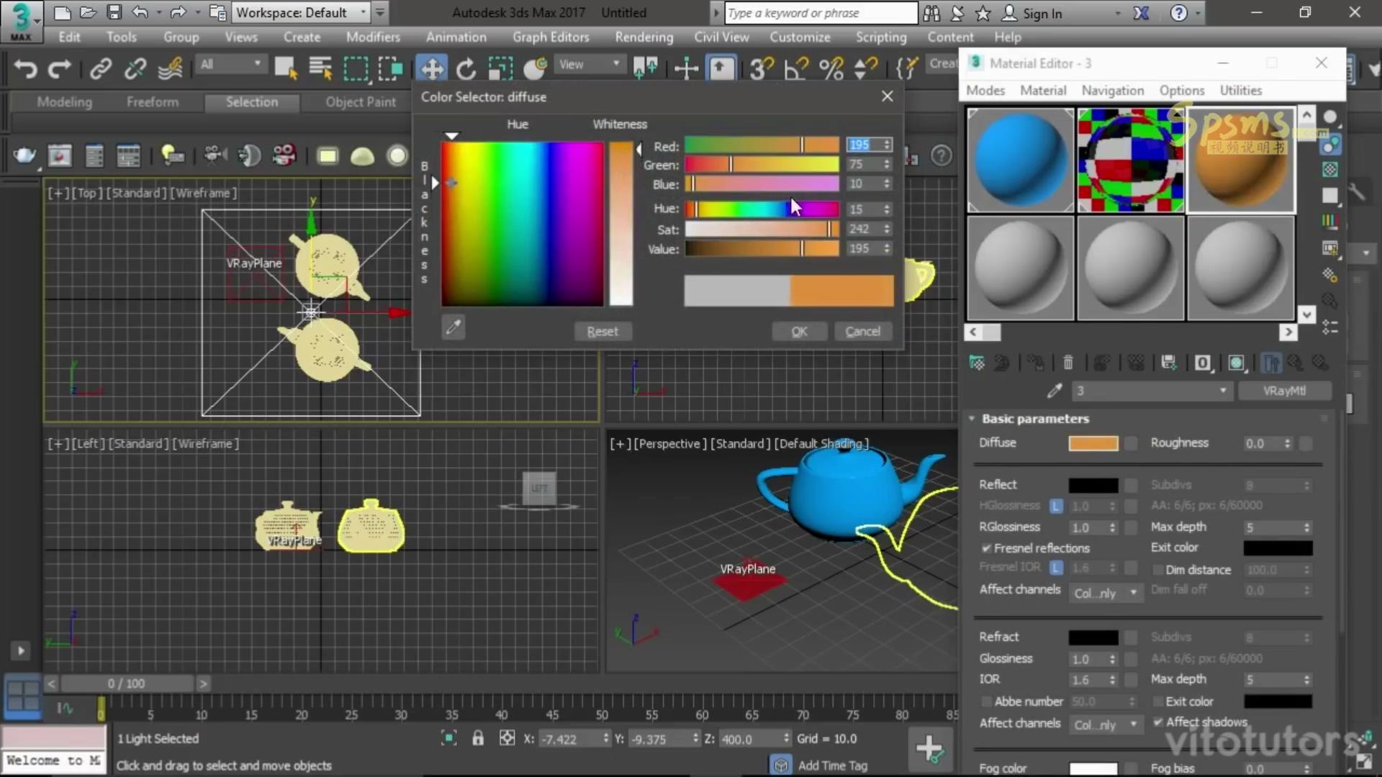Select the Link tool icon
The image size is (1382, 777).
(x=101, y=68)
